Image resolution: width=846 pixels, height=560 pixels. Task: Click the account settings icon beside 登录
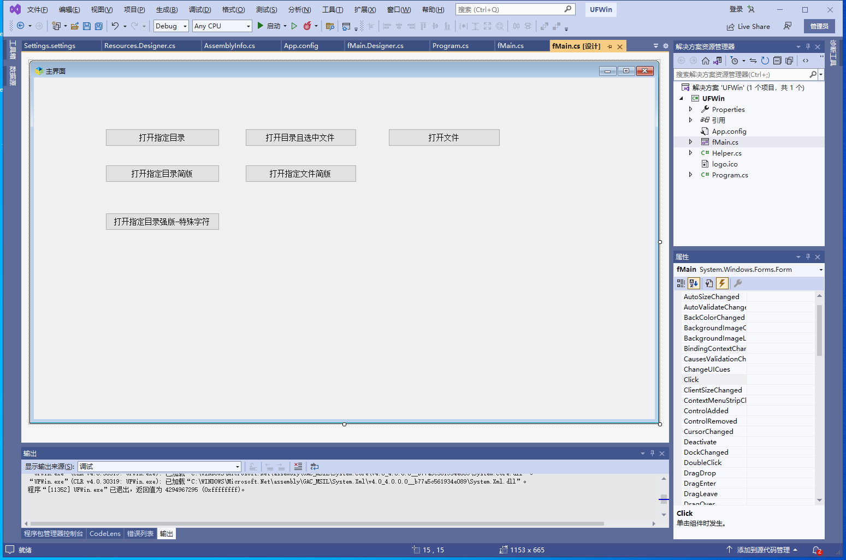coord(751,9)
